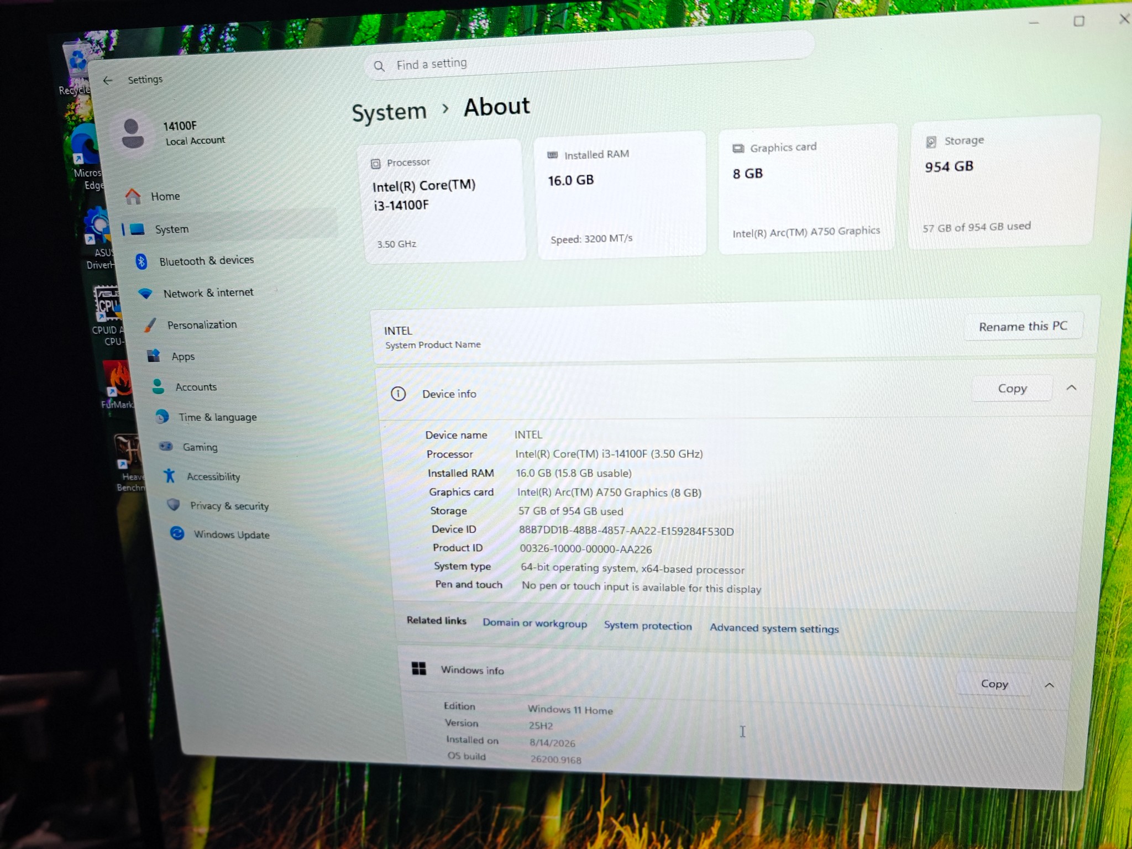Image resolution: width=1132 pixels, height=849 pixels.
Task: Click the back arrow in Settings
Action: point(107,81)
